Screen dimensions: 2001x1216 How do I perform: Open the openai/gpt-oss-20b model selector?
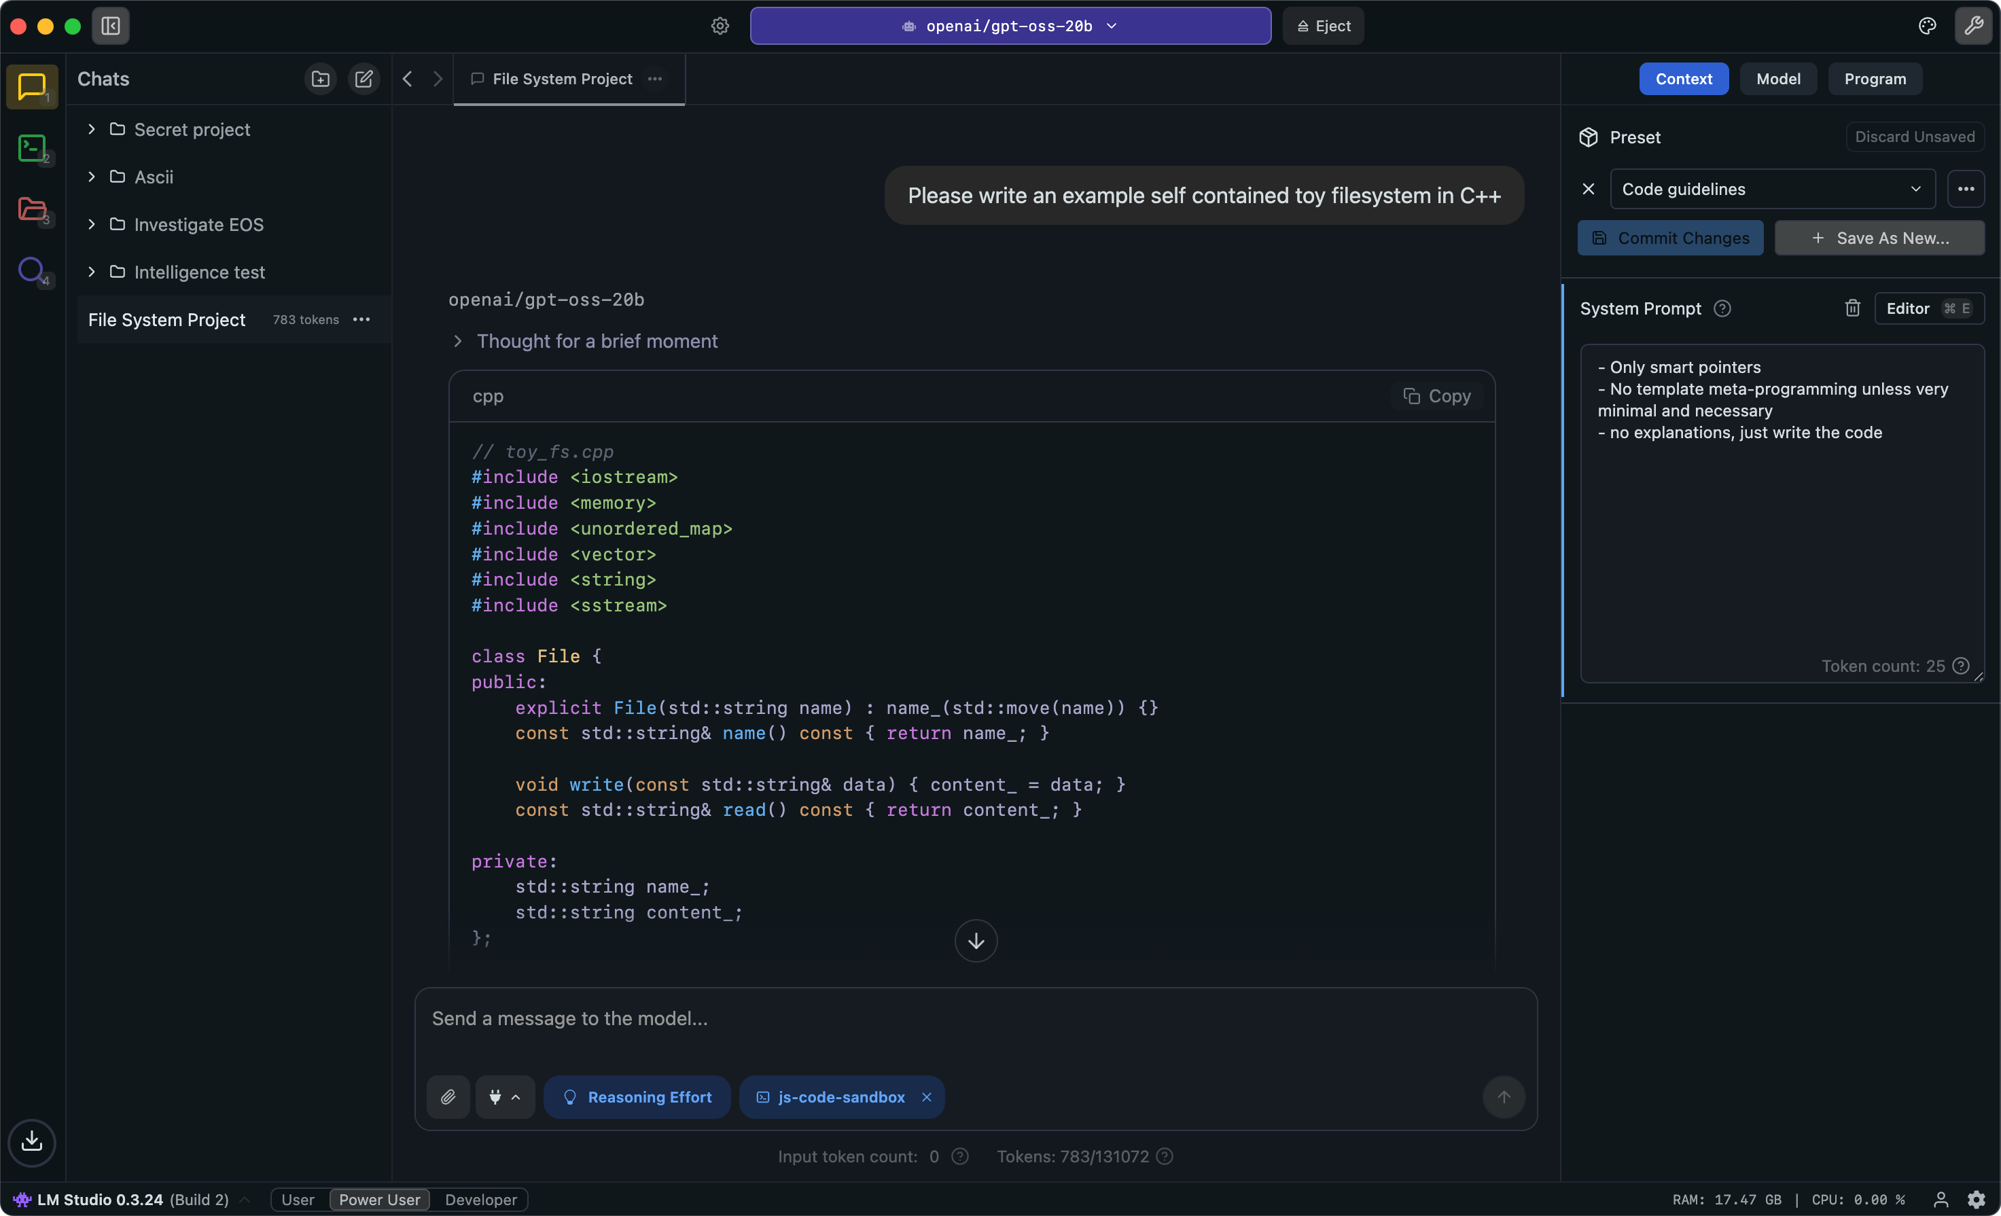pyautogui.click(x=1010, y=25)
